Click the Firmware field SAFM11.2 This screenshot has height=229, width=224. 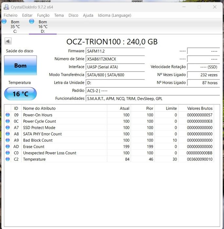(115, 51)
